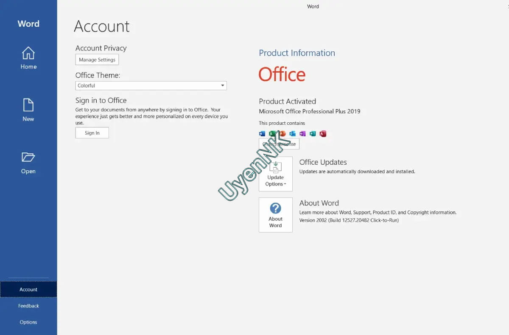The height and width of the screenshot is (335, 509).
Task: Click the Change License button
Action: coord(279,144)
